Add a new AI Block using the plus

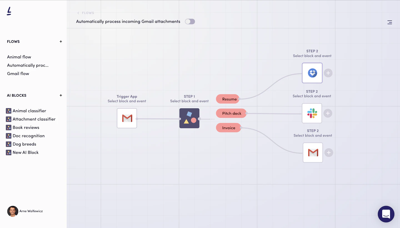(61, 95)
